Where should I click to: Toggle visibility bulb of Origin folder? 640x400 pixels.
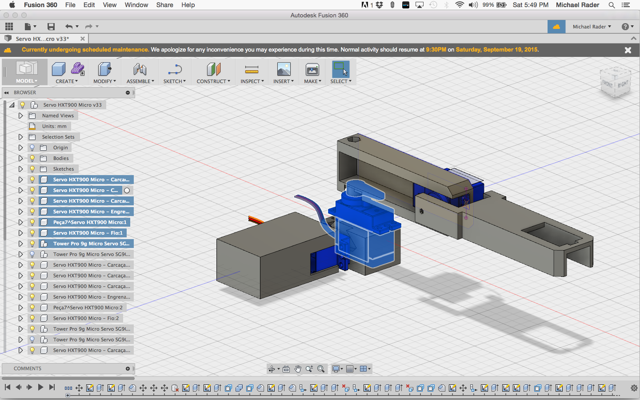(32, 148)
